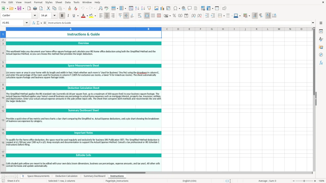Click the English (USA) language status

pos(189,181)
